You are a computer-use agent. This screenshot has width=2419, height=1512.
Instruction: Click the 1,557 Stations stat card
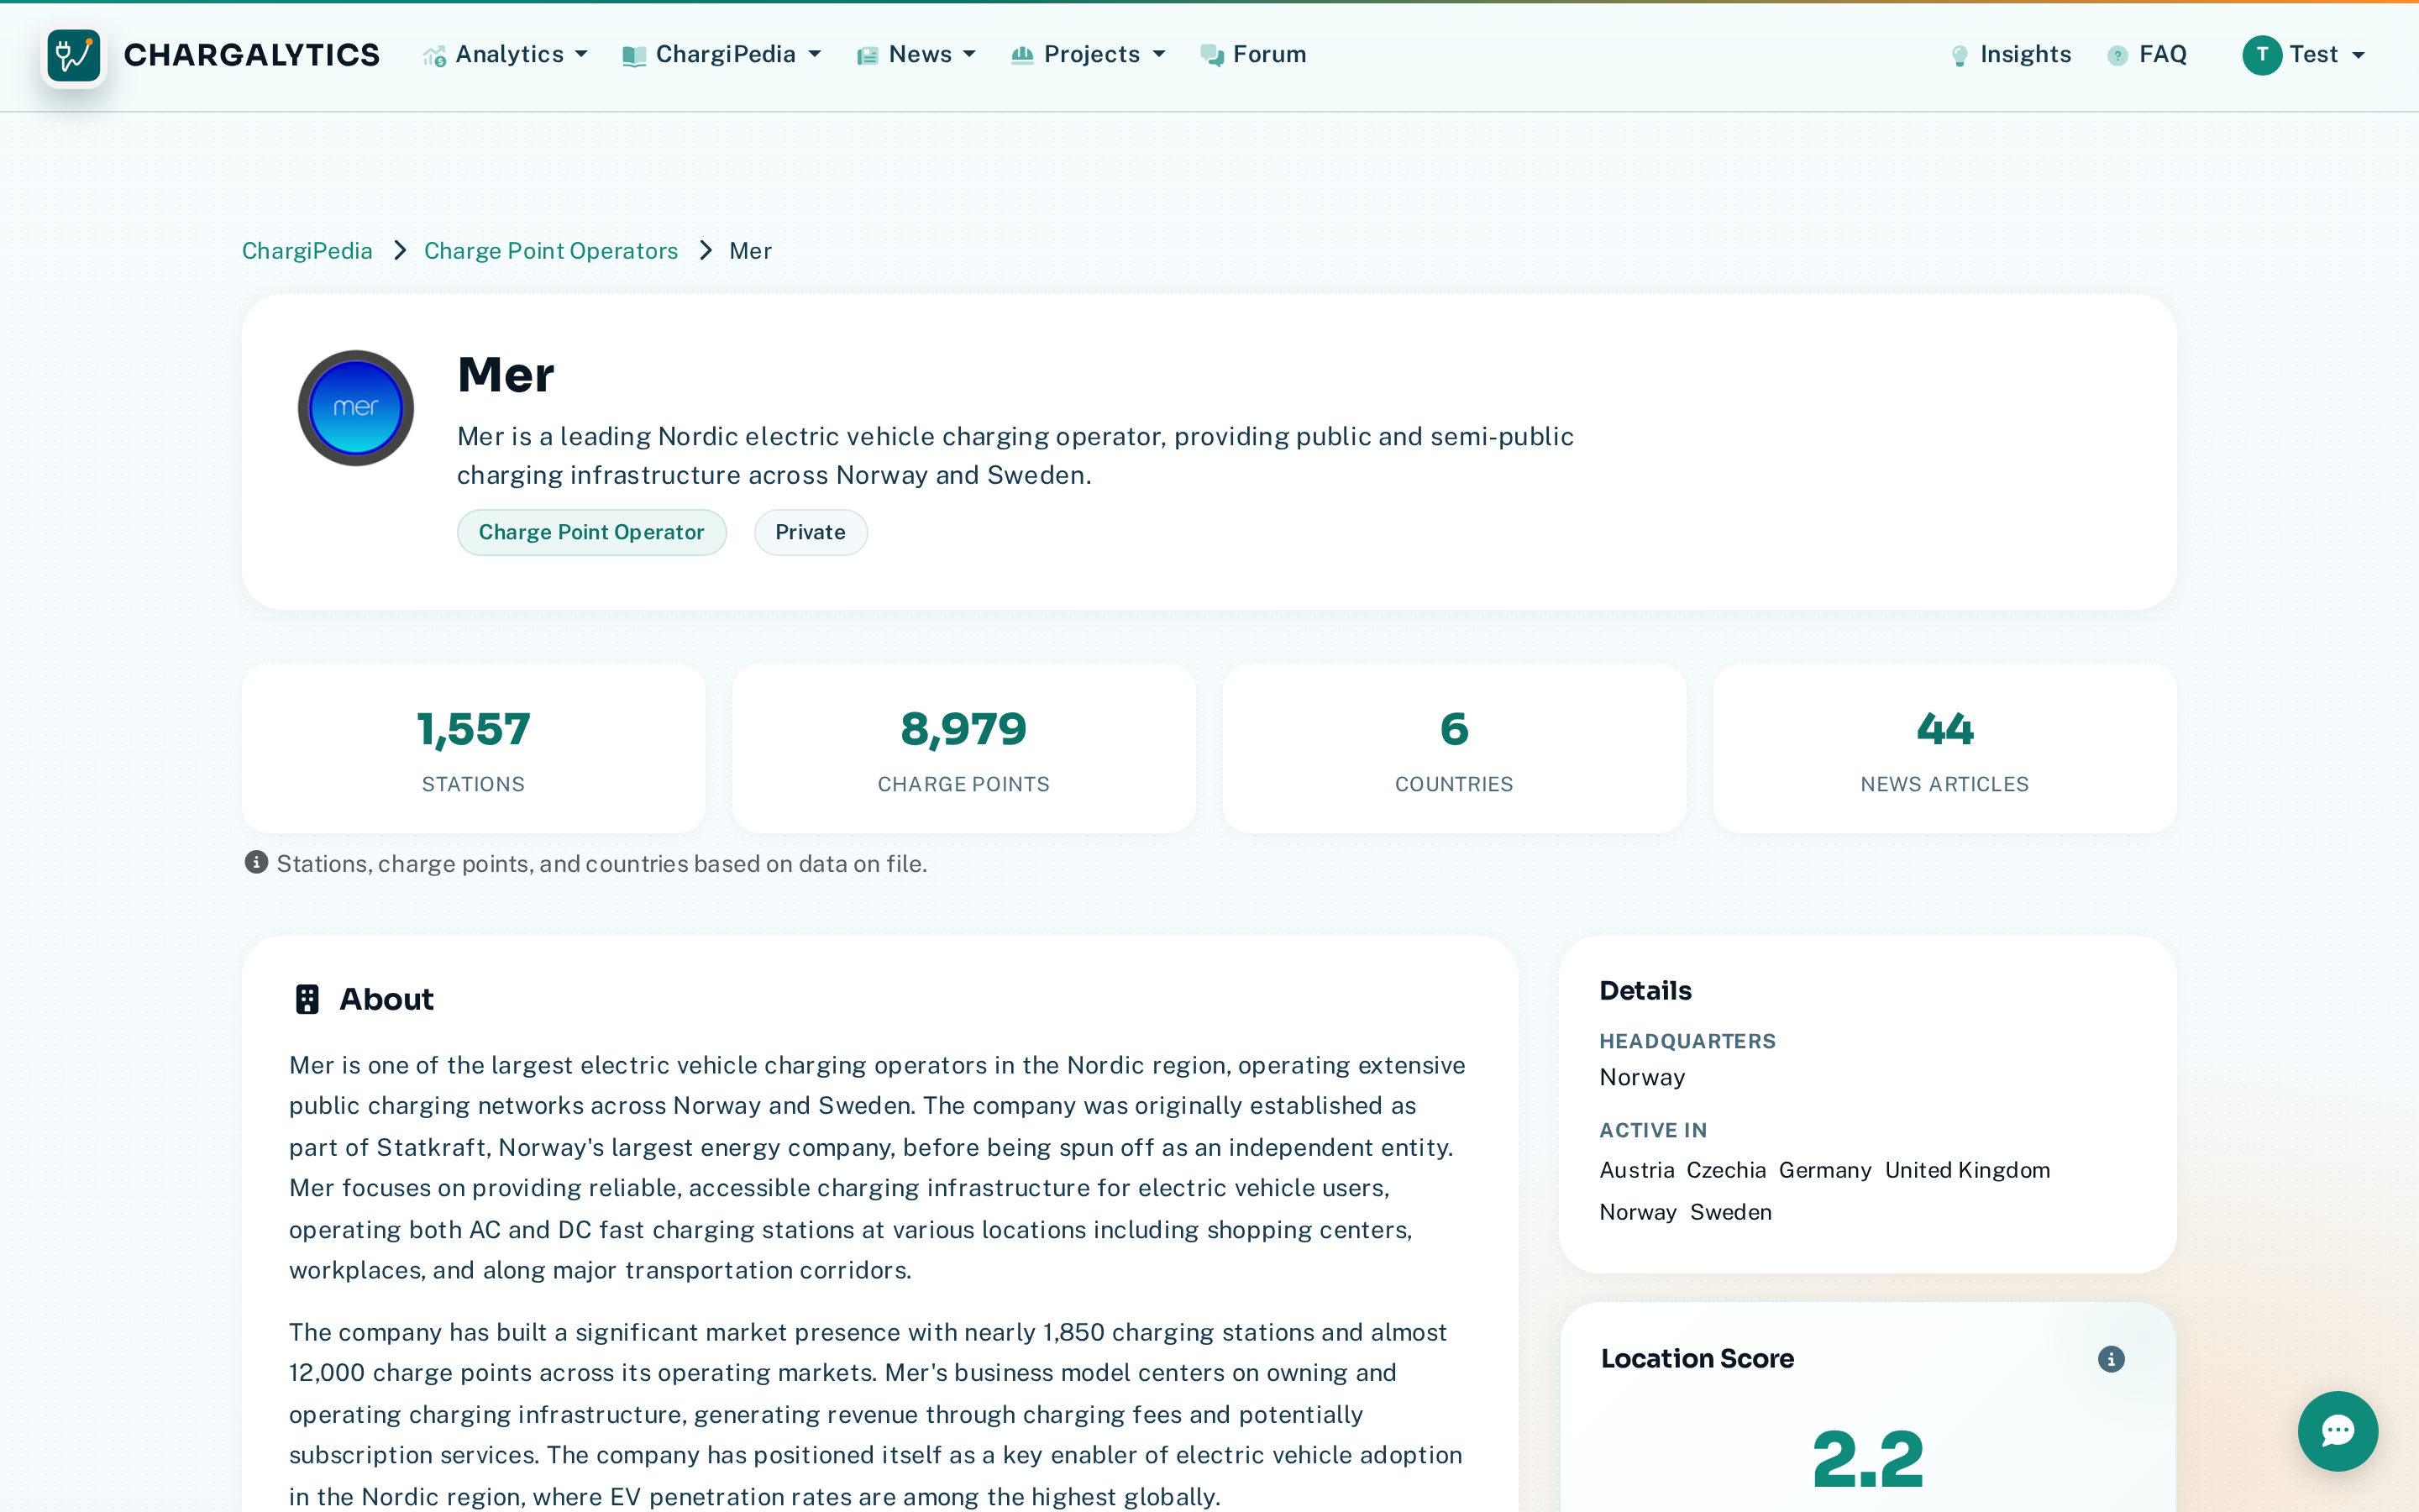474,749
